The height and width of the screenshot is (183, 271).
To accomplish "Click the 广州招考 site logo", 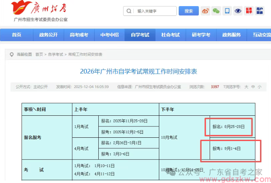I will [x=40, y=11].
